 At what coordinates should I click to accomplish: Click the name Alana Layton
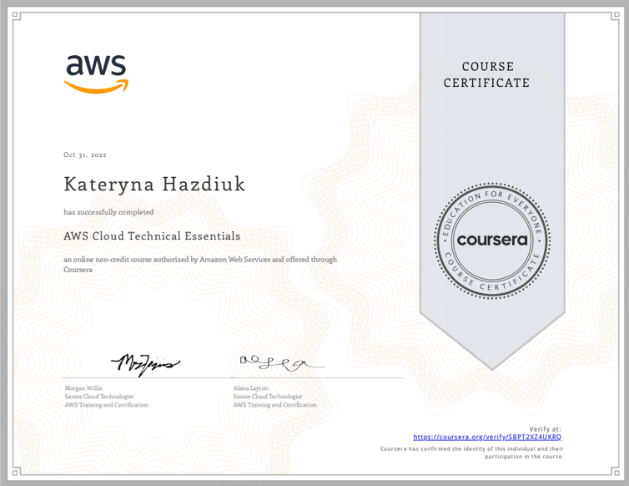click(x=251, y=388)
